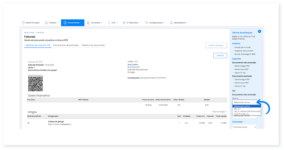Click the Documentos page icon
The height and width of the screenshot is (150, 284).
tap(65, 23)
